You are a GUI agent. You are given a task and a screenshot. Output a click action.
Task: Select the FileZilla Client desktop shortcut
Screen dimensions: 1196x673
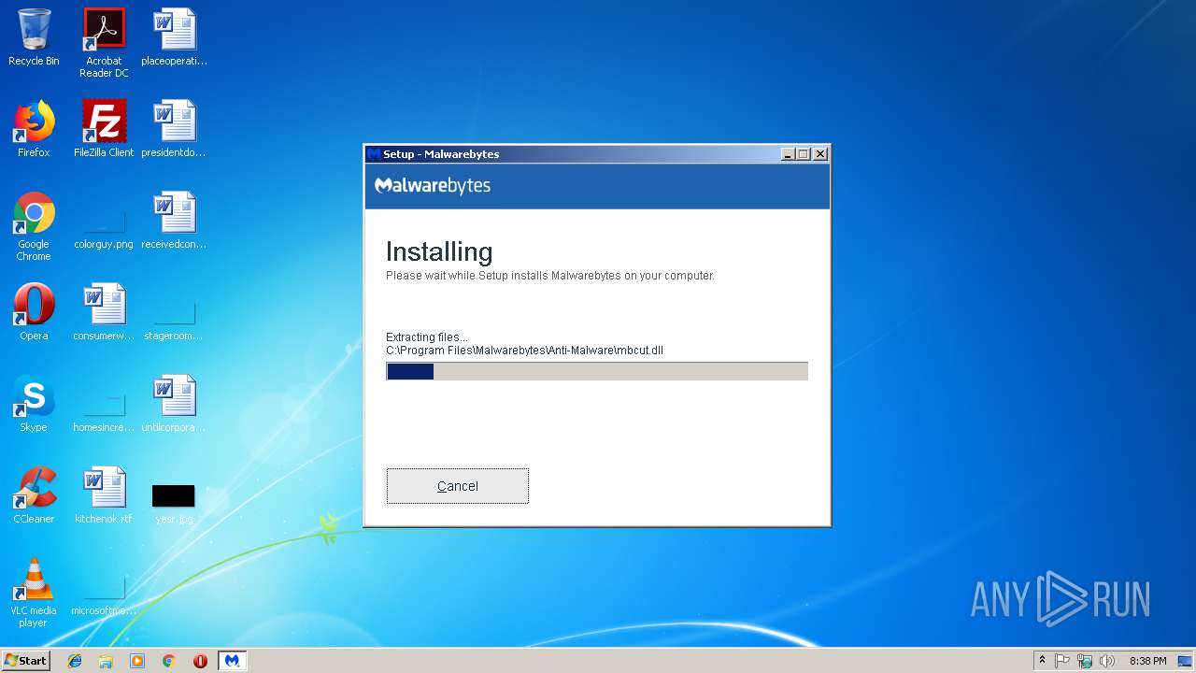pos(104,130)
